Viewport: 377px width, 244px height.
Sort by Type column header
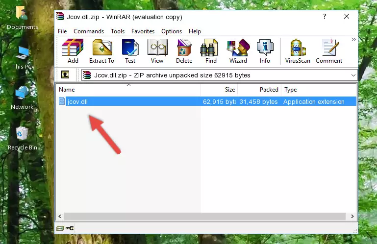(x=319, y=90)
